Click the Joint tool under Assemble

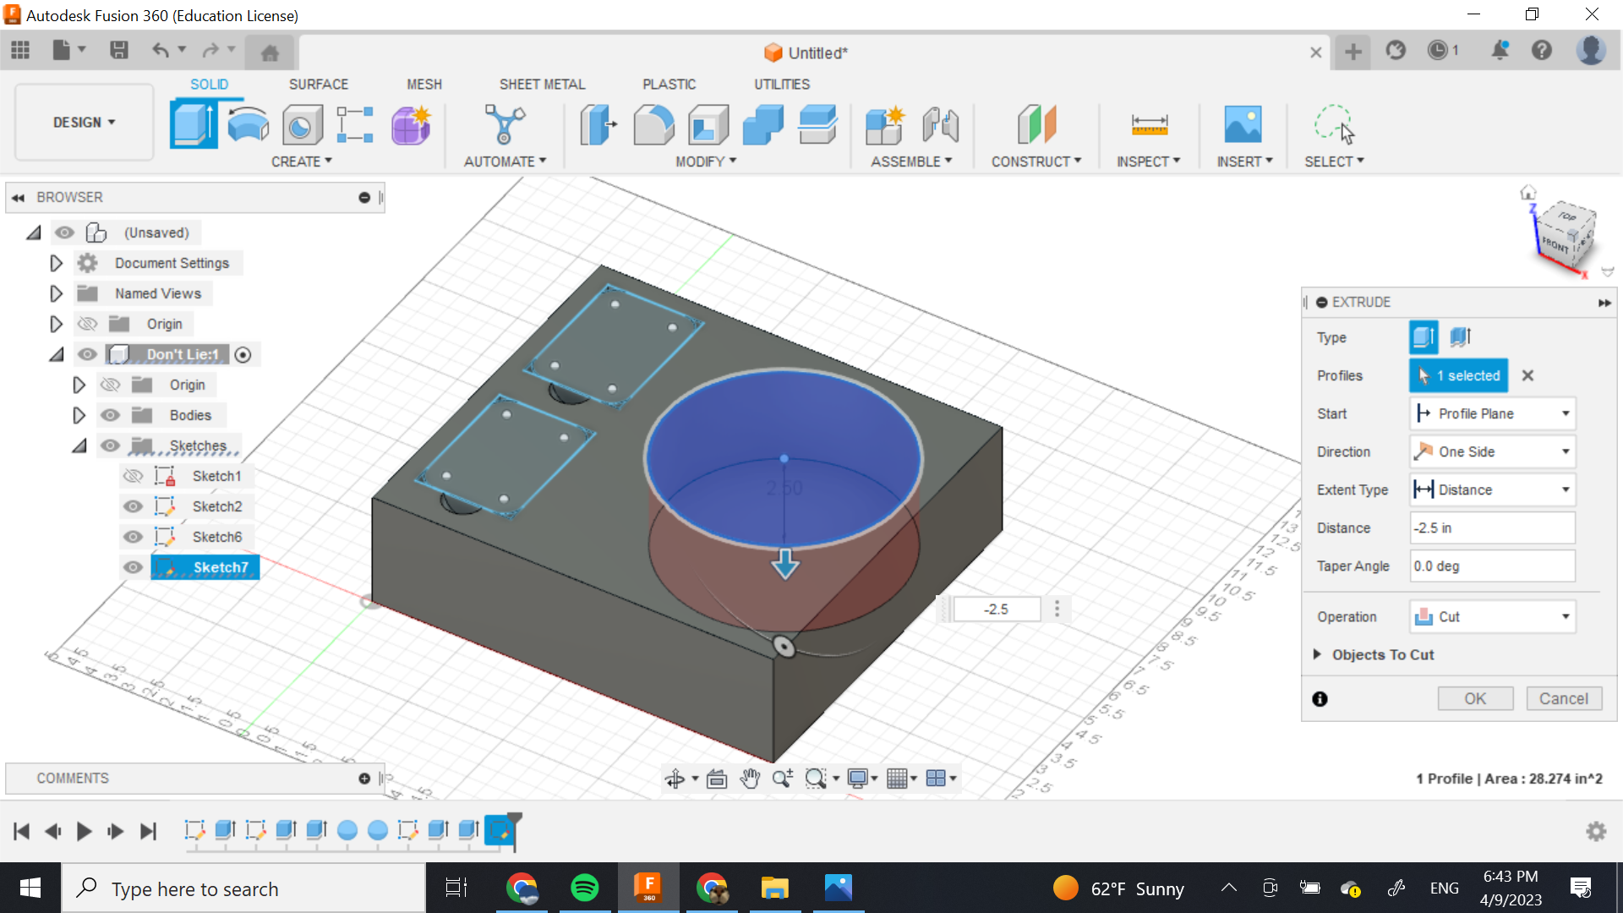941,124
